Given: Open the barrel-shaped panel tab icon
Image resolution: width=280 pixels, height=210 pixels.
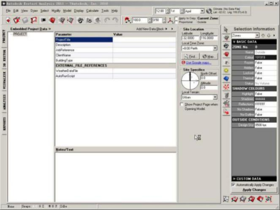Looking at the screenshot, I should 226,95.
